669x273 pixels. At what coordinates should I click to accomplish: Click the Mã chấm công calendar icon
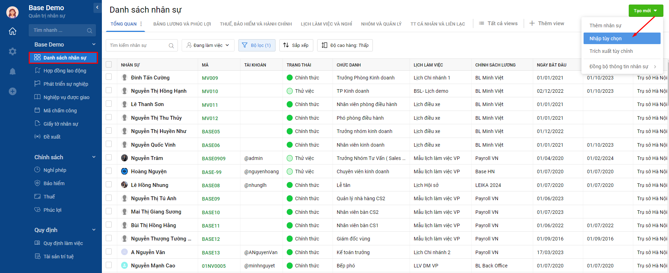pos(37,110)
